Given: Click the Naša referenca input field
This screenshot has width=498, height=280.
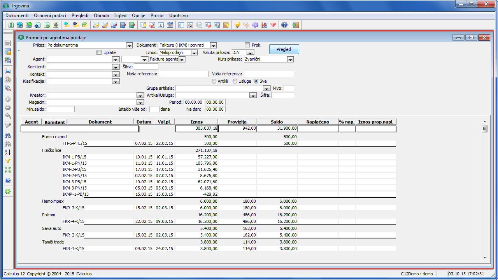Looking at the screenshot, I should click(x=184, y=74).
